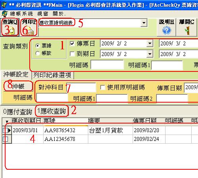Select the 票據 radio button
Image resolution: width=198 pixels, height=178 pixels.
click(x=38, y=46)
